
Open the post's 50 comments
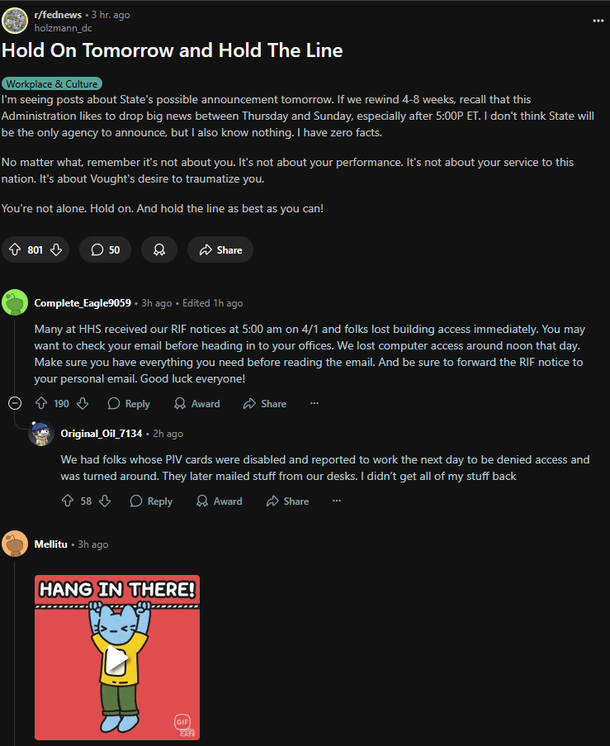(105, 249)
